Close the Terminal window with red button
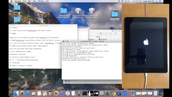 tap(63, 41)
